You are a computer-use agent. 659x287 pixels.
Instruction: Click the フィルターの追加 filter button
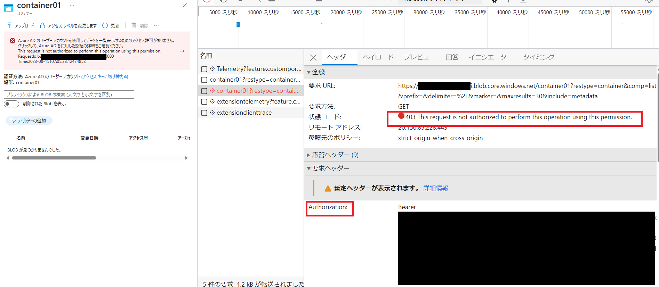(29, 121)
